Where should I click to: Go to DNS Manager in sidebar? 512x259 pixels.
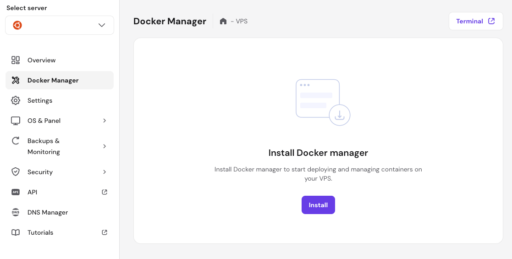point(48,212)
